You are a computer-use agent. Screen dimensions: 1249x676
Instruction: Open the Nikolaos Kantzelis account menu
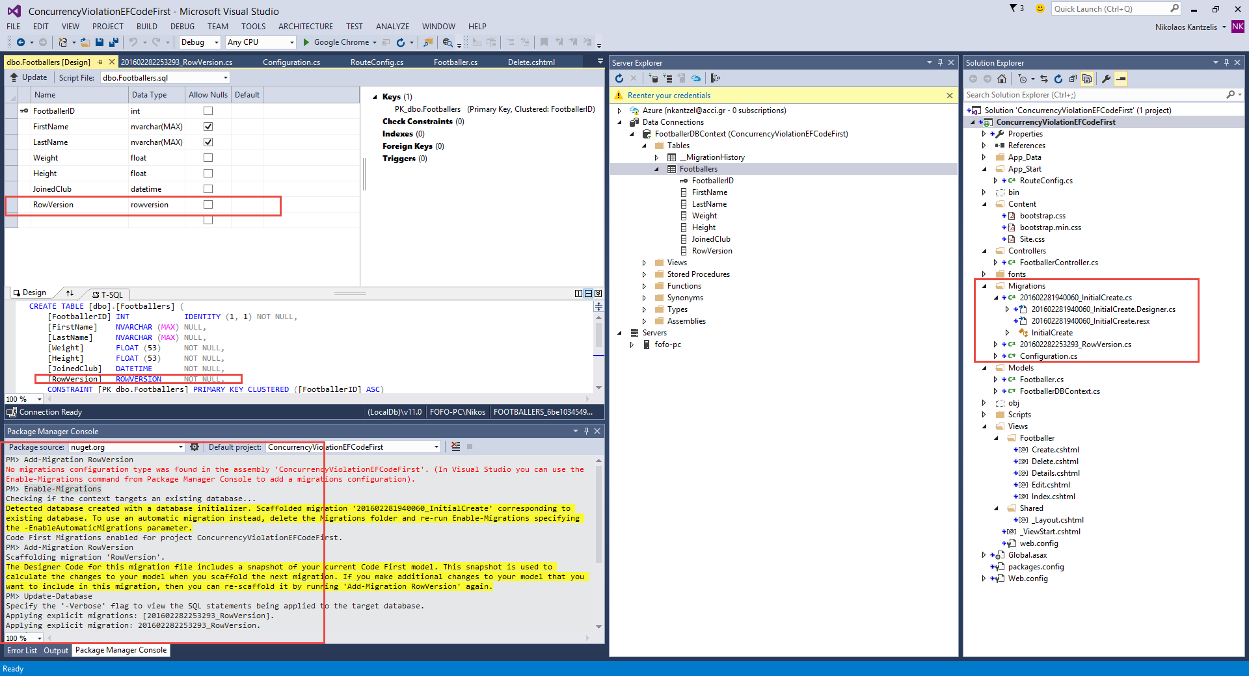[x=1190, y=27]
